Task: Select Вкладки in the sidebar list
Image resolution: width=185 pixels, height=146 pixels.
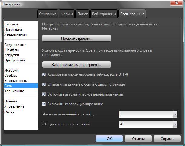Action: tap(11, 24)
